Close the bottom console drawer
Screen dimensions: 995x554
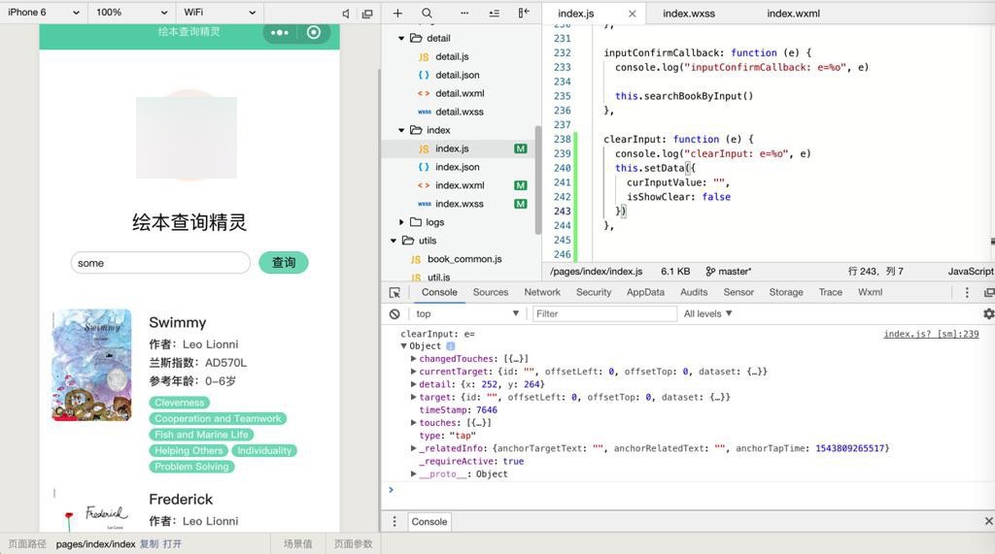tap(988, 521)
